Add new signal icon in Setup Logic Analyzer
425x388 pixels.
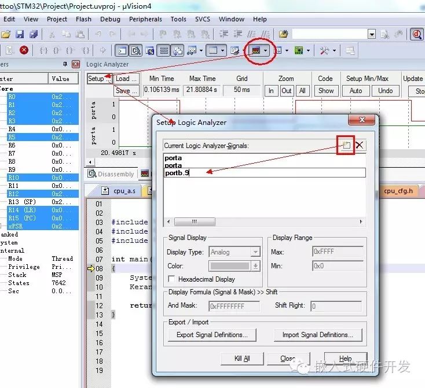pos(346,145)
